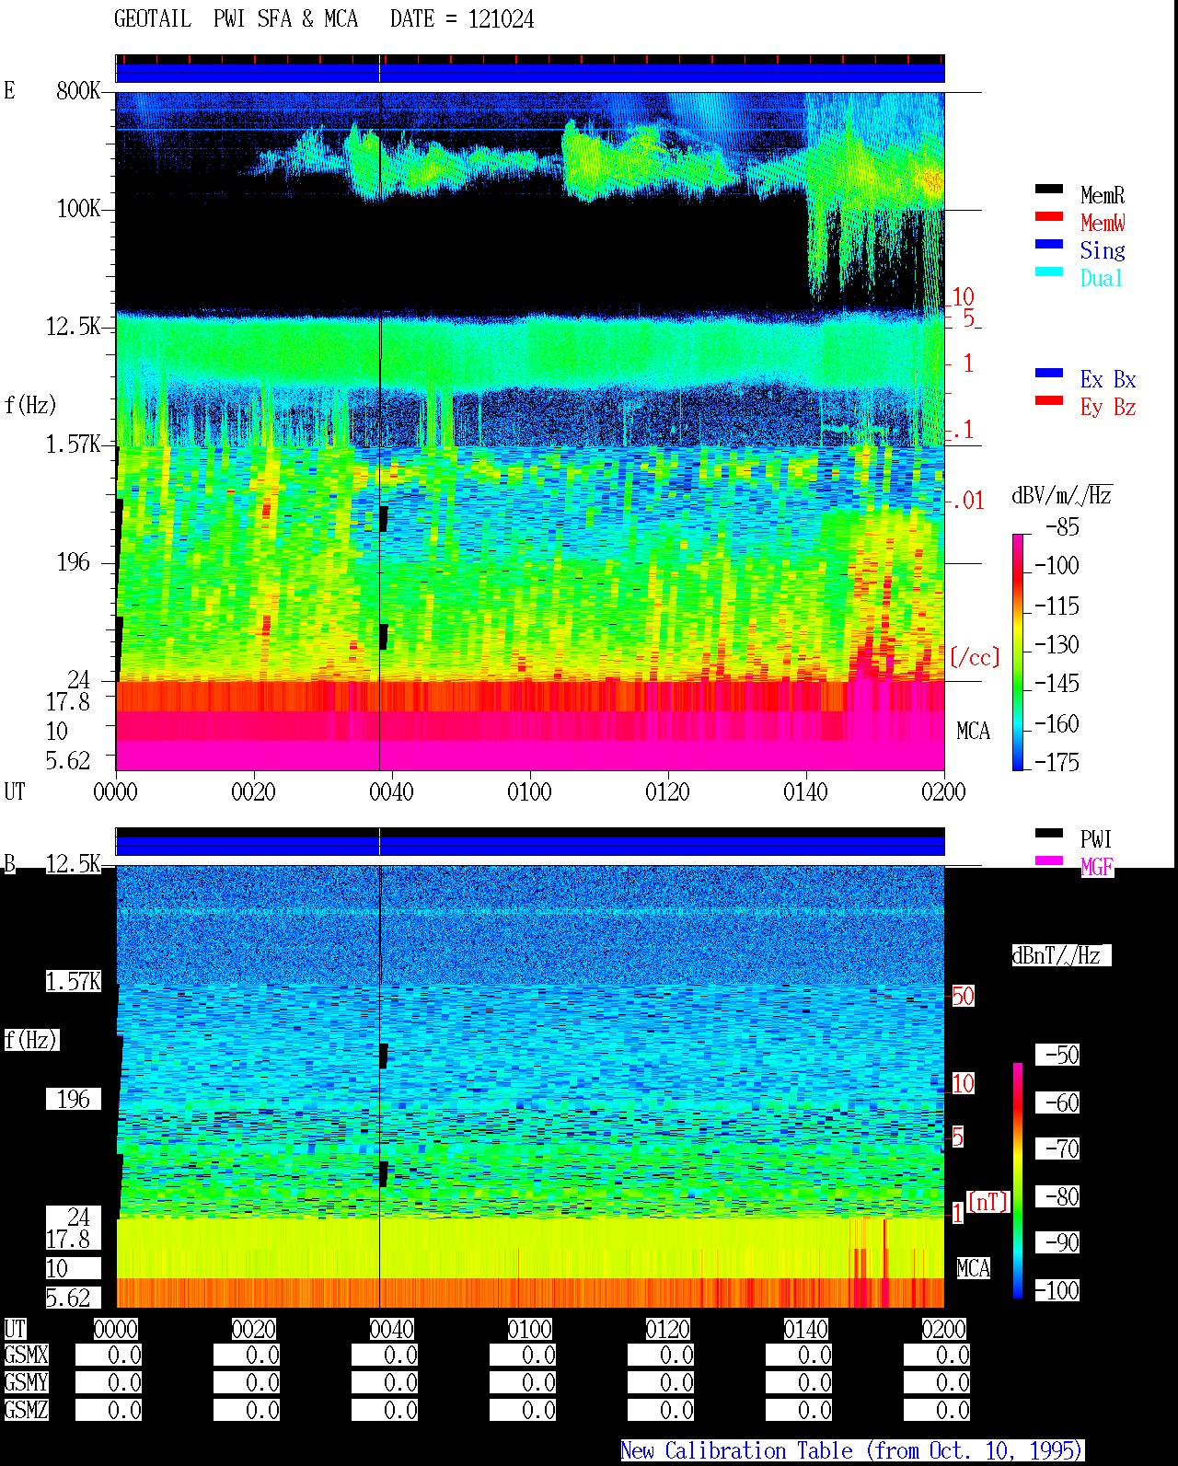This screenshot has height=1466, width=1178.
Task: Click the cyan Dual legend swatch
Action: (x=1049, y=271)
